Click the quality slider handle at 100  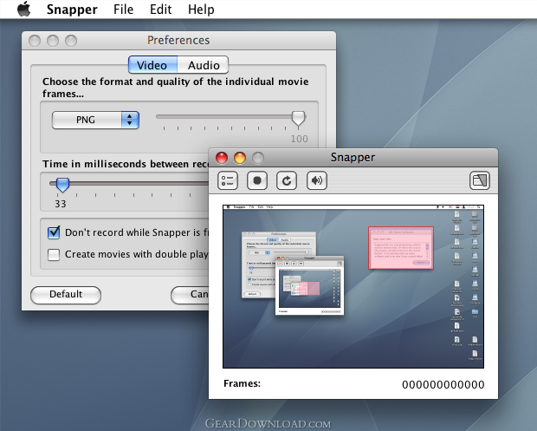click(x=298, y=119)
